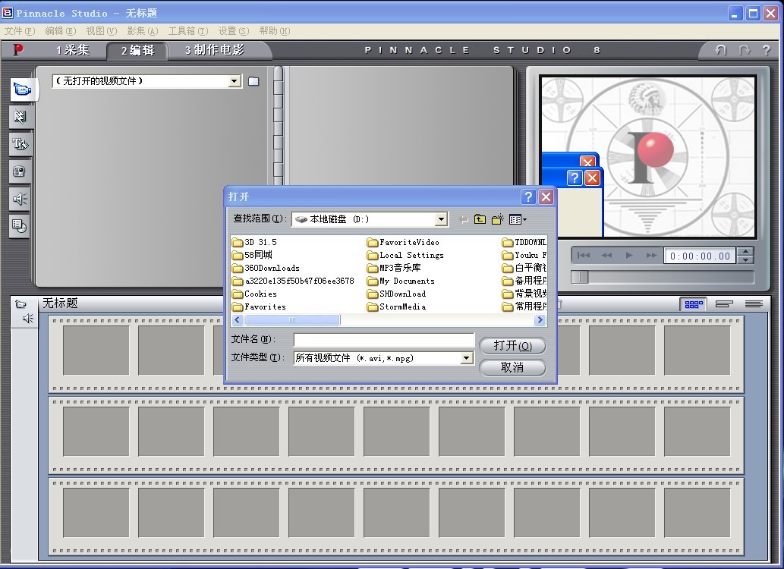Switch to storyboard view
This screenshot has width=784, height=569.
click(x=693, y=304)
